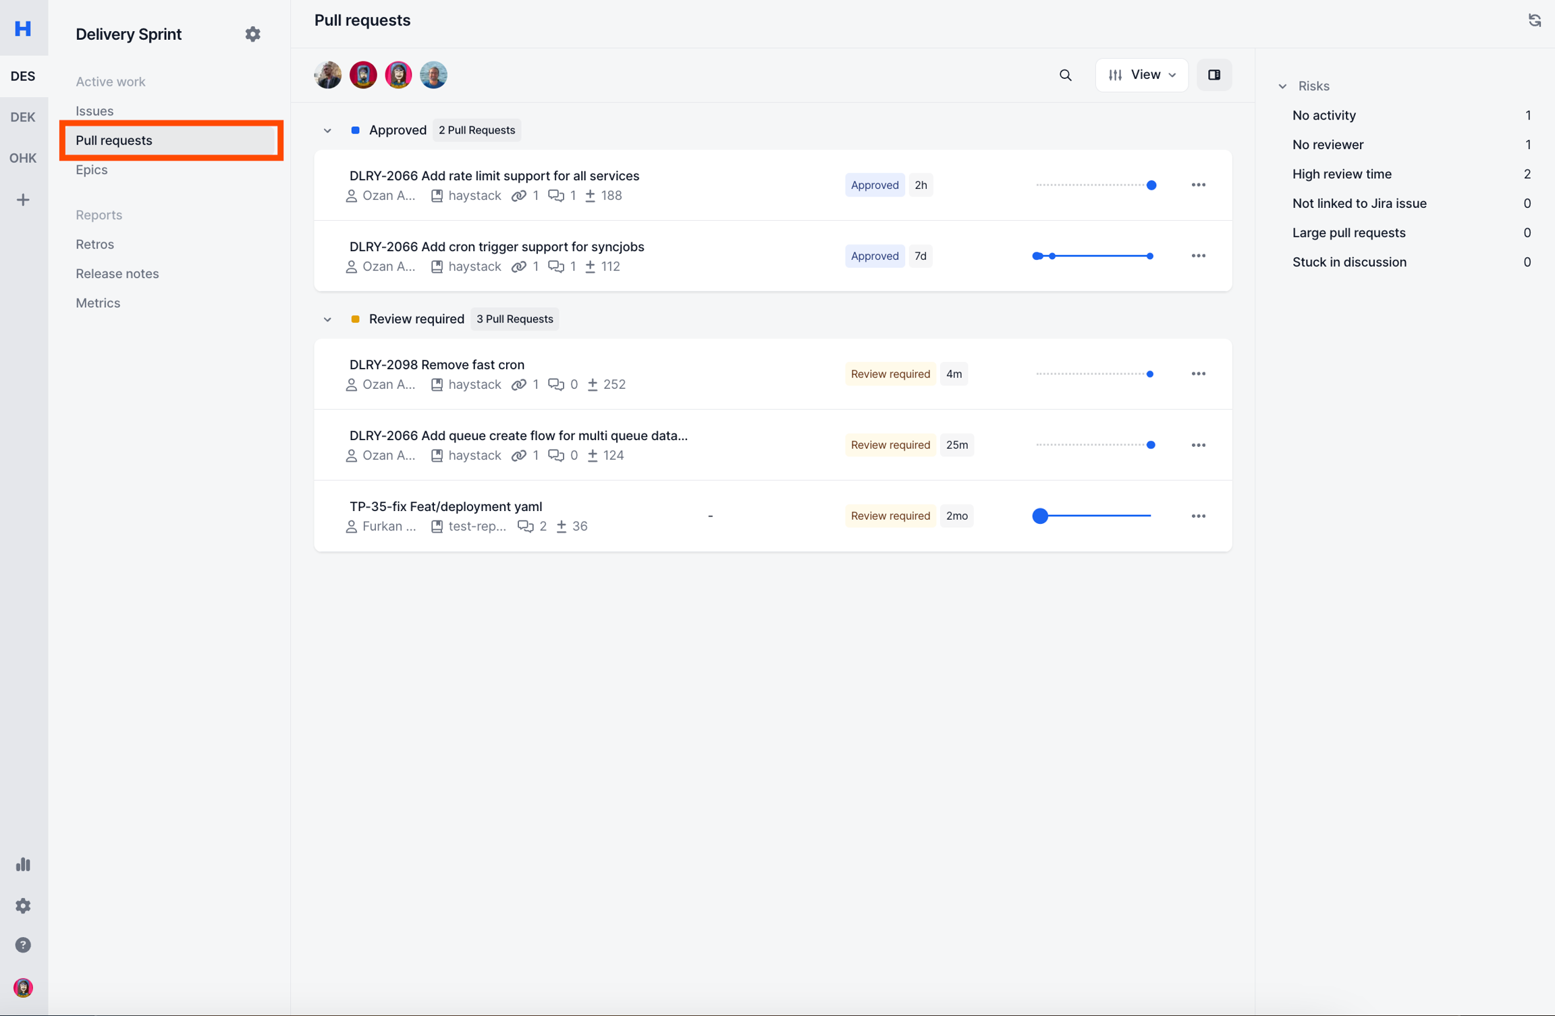
Task: Collapse the Approved group
Action: tap(327, 130)
